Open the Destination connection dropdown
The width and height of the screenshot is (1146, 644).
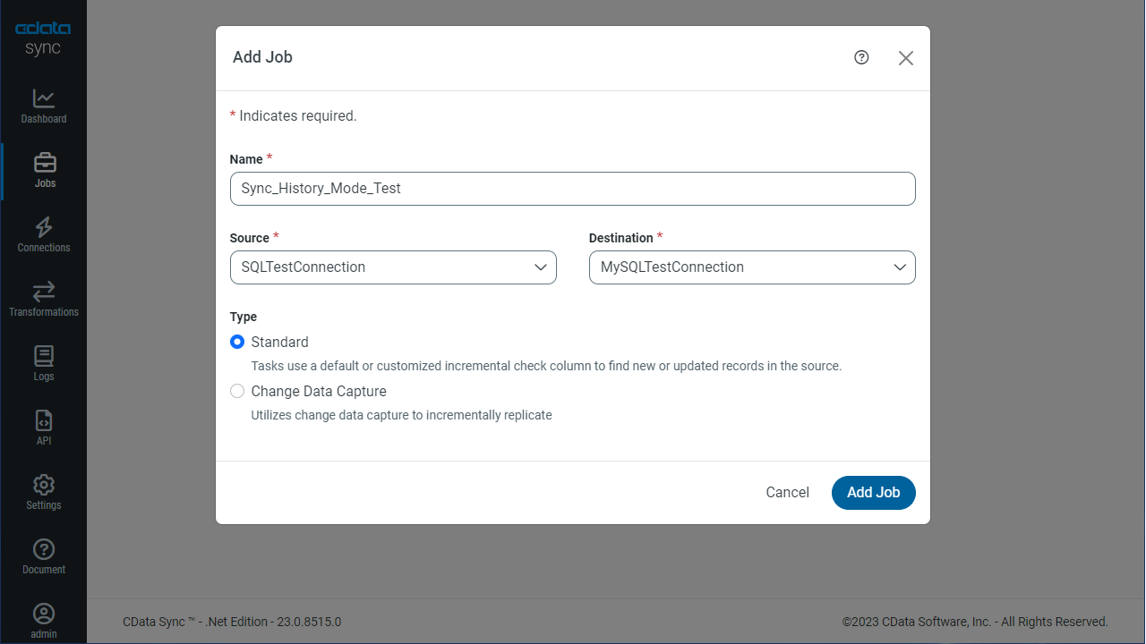(x=751, y=267)
